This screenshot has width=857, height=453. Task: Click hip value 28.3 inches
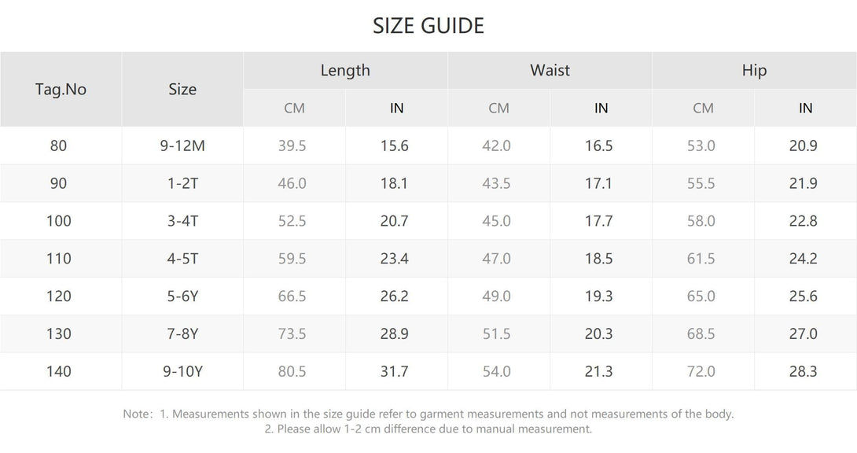[805, 371]
